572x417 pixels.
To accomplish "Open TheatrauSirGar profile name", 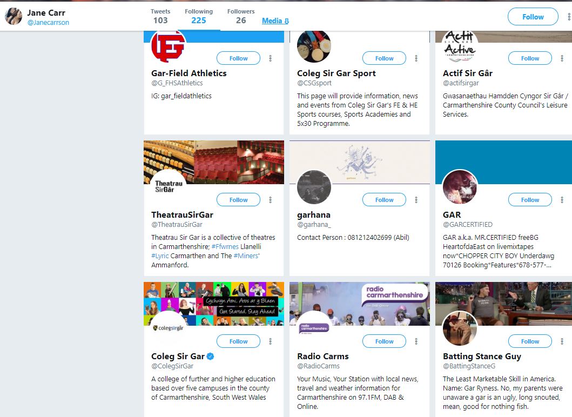I will point(183,215).
